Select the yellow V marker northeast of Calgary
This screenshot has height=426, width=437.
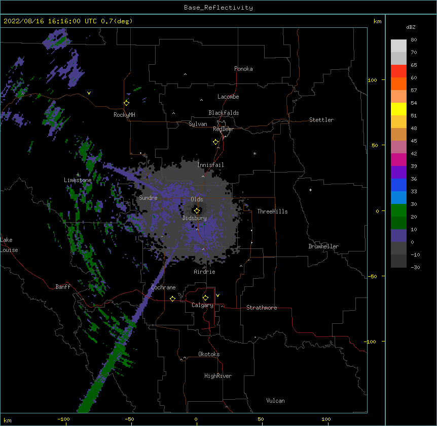pos(217,295)
